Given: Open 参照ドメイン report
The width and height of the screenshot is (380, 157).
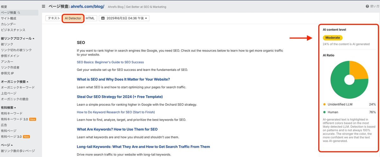Looking at the screenshot, I should pyautogui.click(x=10, y=56).
